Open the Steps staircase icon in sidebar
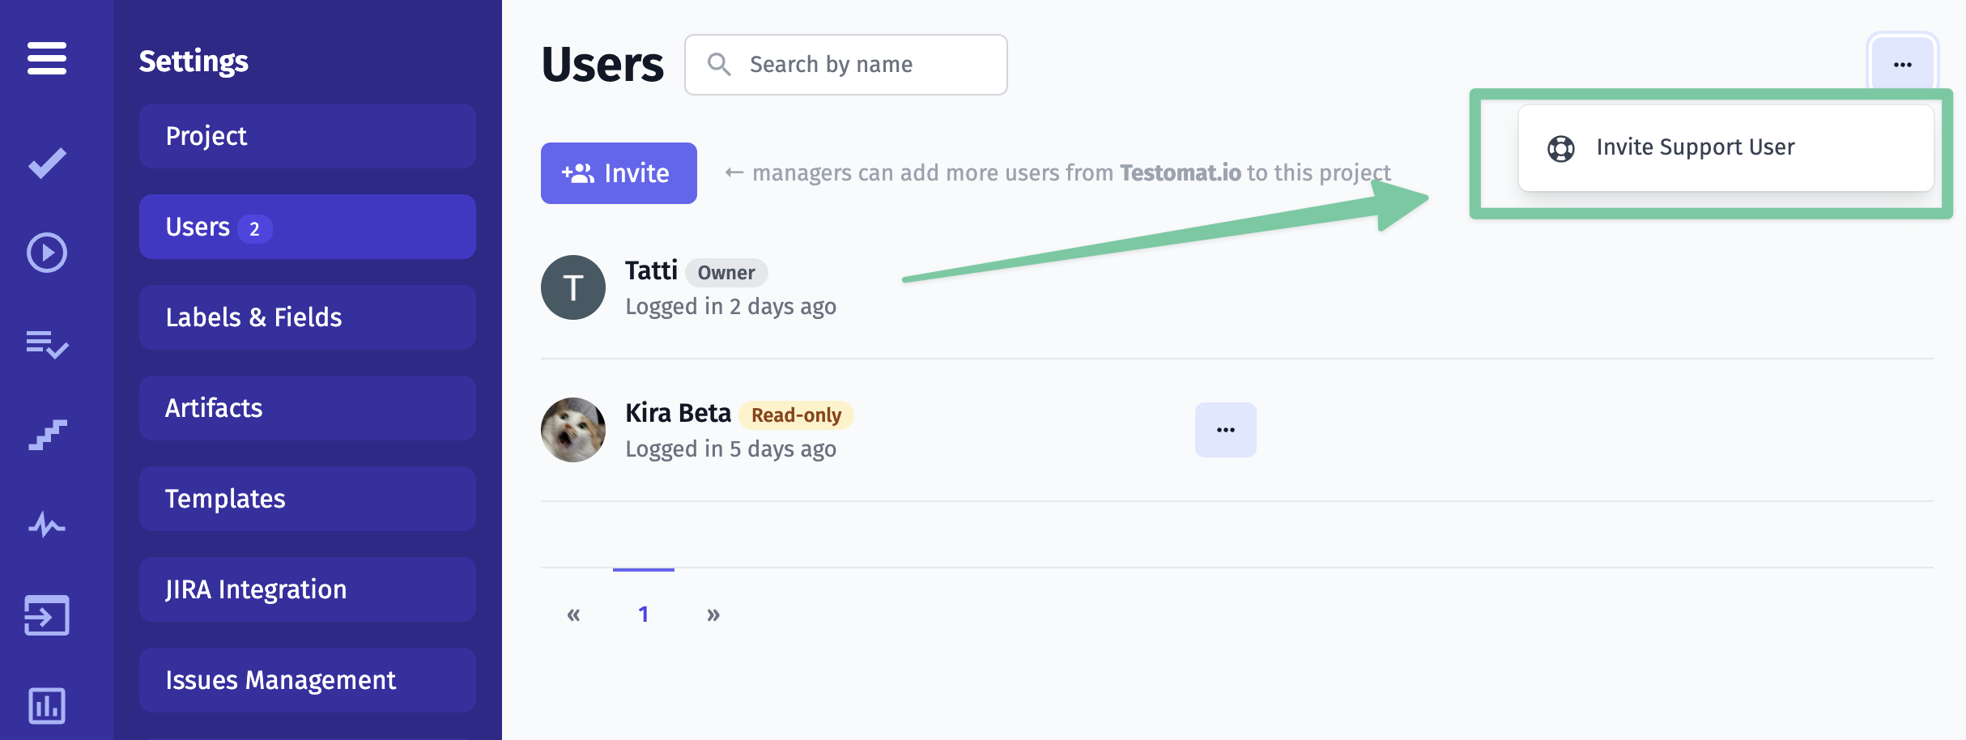 [x=47, y=435]
